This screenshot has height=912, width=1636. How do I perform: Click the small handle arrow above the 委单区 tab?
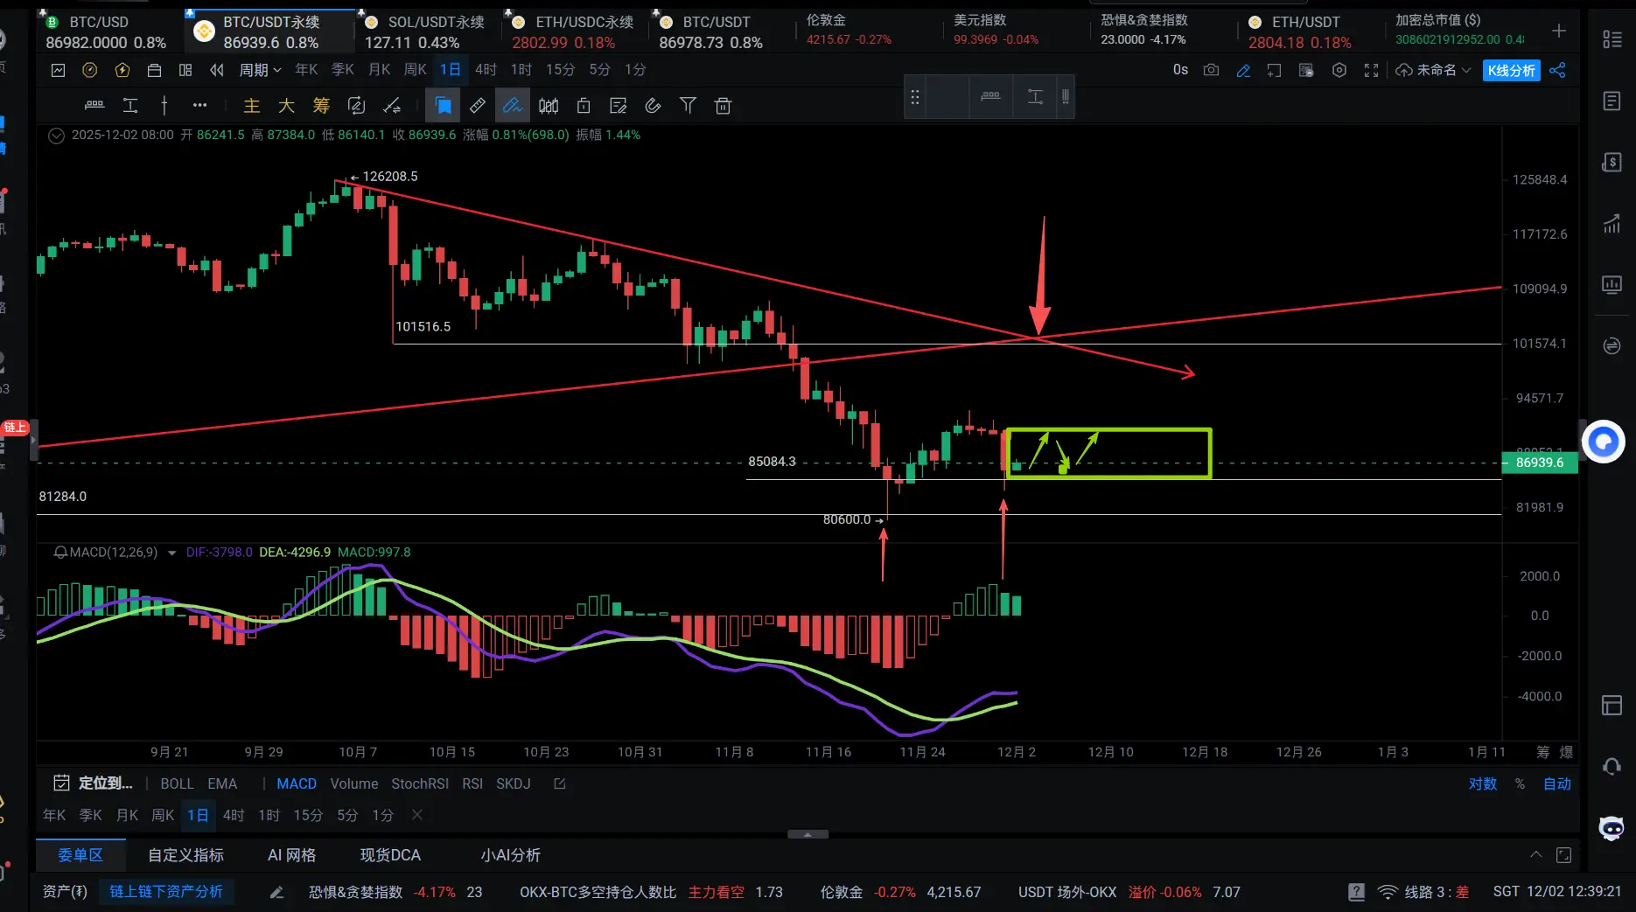tap(808, 834)
